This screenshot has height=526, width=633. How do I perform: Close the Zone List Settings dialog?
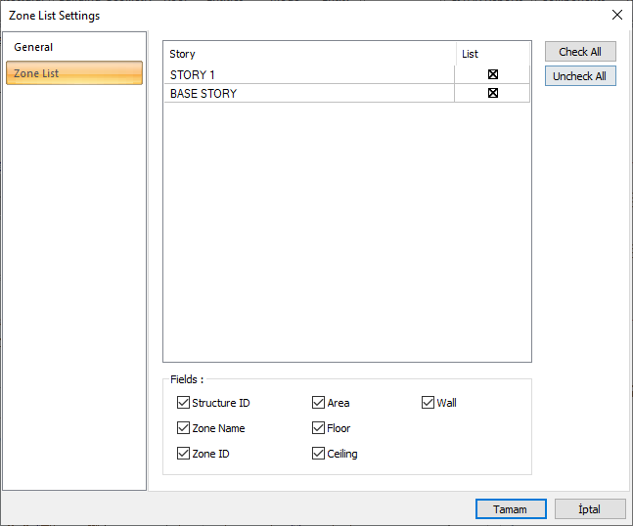(x=616, y=15)
